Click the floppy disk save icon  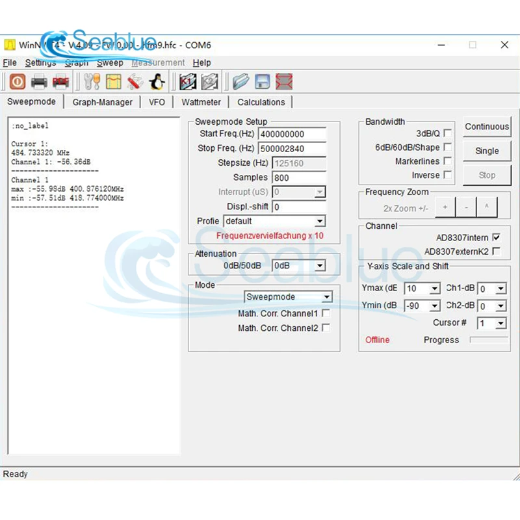[263, 82]
